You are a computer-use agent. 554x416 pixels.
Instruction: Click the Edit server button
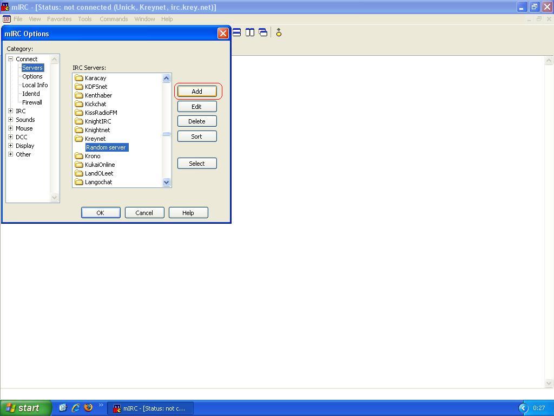pos(197,107)
